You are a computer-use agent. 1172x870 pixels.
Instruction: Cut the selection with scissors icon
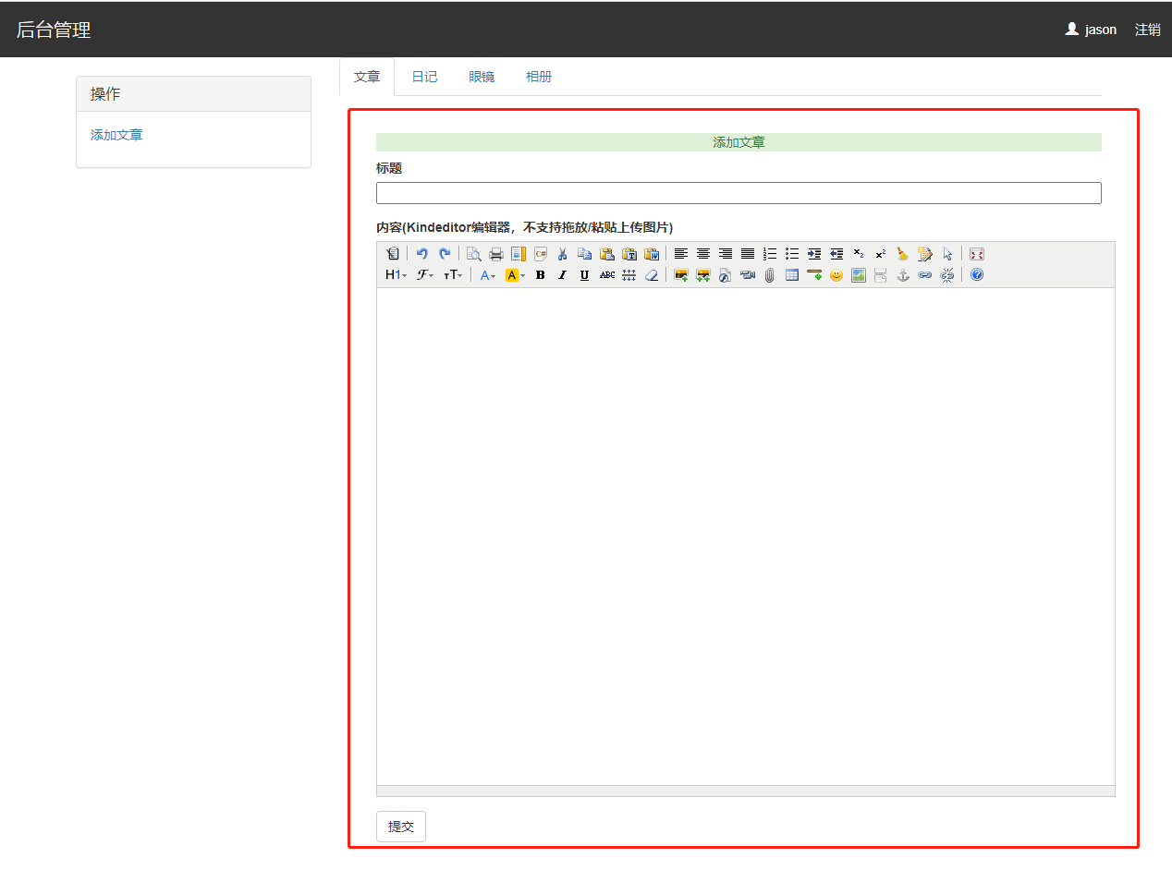563,254
